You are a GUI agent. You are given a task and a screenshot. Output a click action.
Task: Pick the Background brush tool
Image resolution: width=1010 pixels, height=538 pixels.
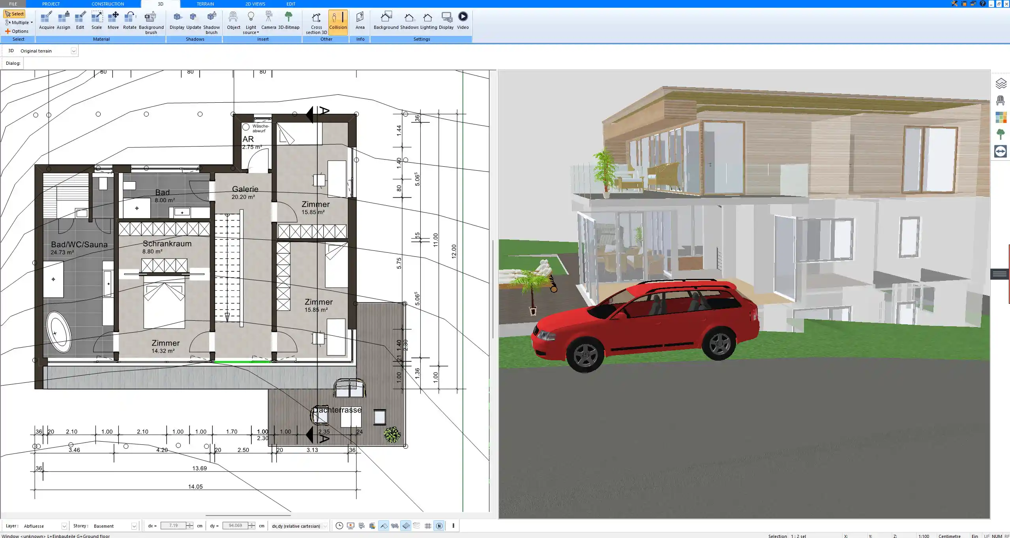151,23
